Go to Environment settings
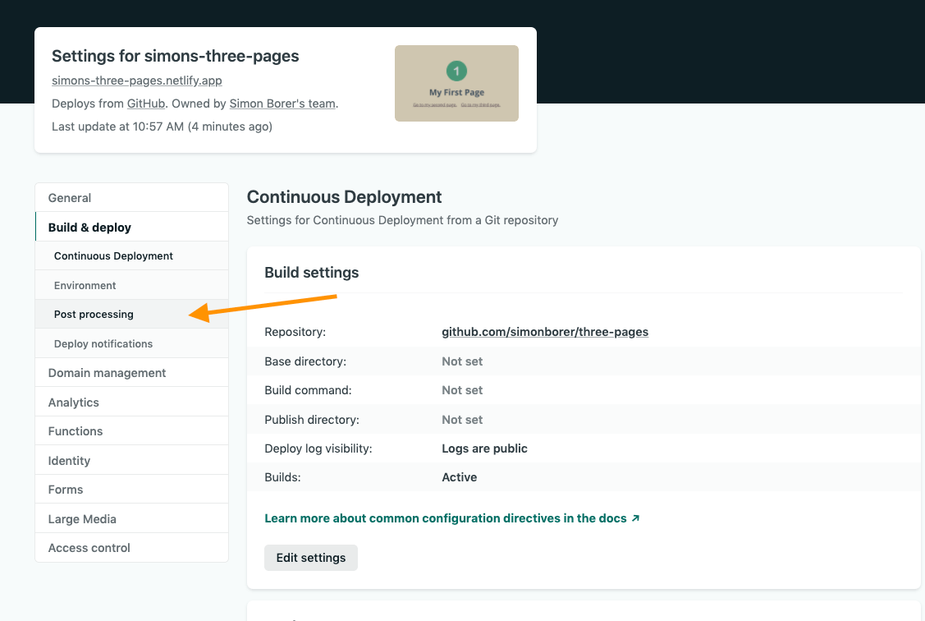Screen dimensions: 925x621 (x=85, y=286)
